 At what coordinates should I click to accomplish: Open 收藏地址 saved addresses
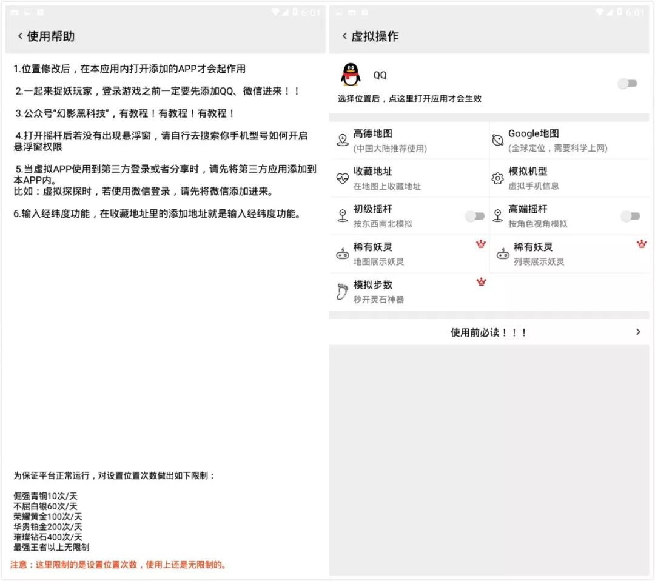click(409, 178)
